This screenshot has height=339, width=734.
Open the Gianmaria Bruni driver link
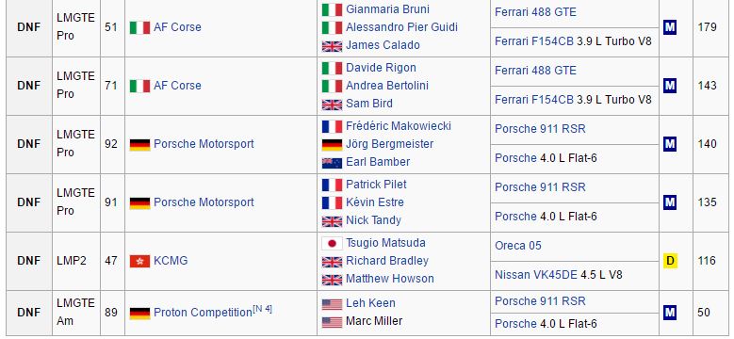click(x=387, y=9)
